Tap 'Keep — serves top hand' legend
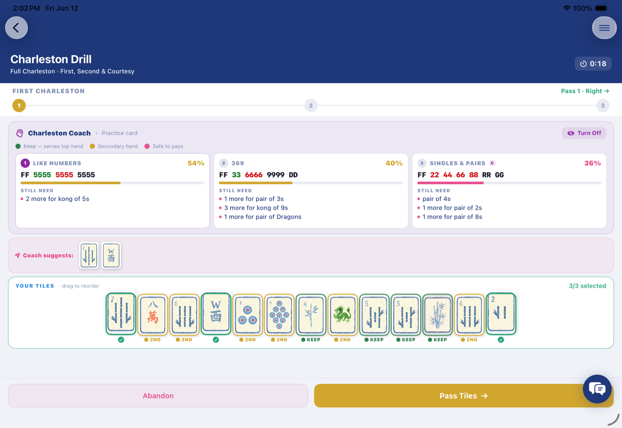This screenshot has width=622, height=428. (x=49, y=146)
